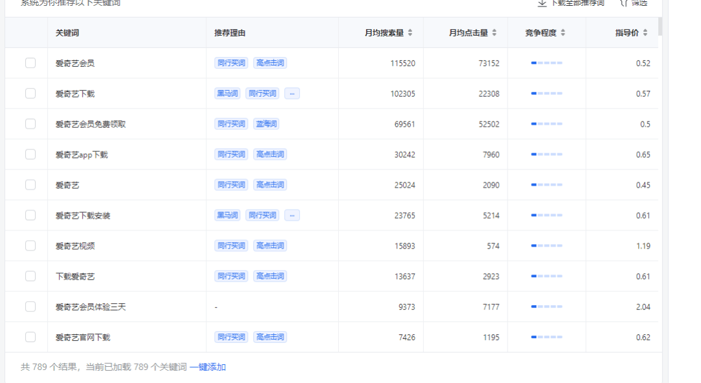Click the 推荐理由 column header
The height and width of the screenshot is (383, 701).
click(230, 32)
